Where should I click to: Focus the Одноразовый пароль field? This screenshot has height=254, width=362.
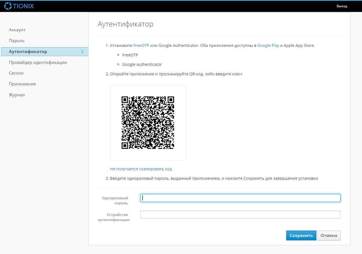pos(240,198)
